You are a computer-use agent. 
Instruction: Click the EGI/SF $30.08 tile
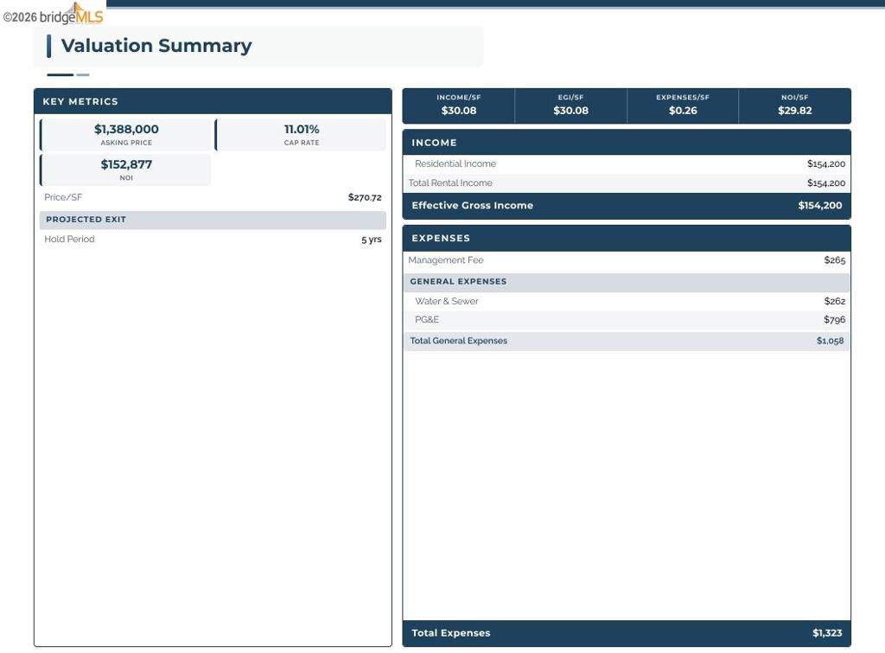[x=570, y=106]
